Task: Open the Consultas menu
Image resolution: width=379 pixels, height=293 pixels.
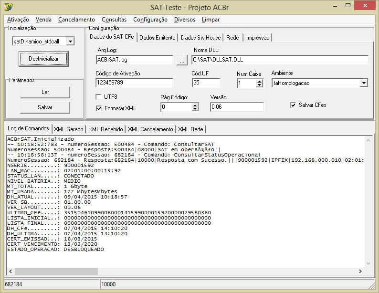Action: tap(114, 20)
